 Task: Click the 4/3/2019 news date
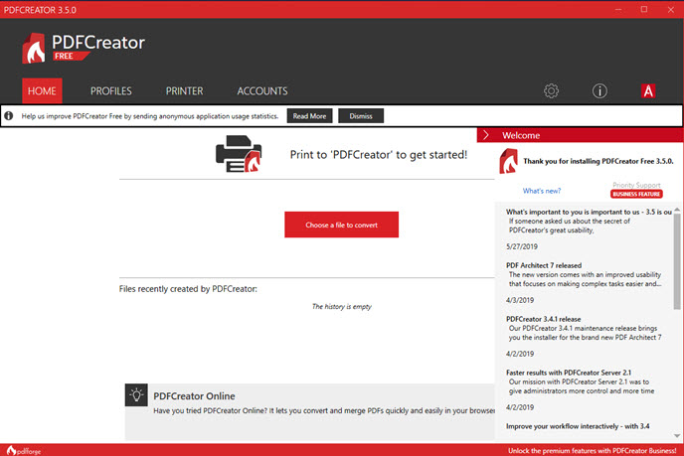[x=520, y=300]
